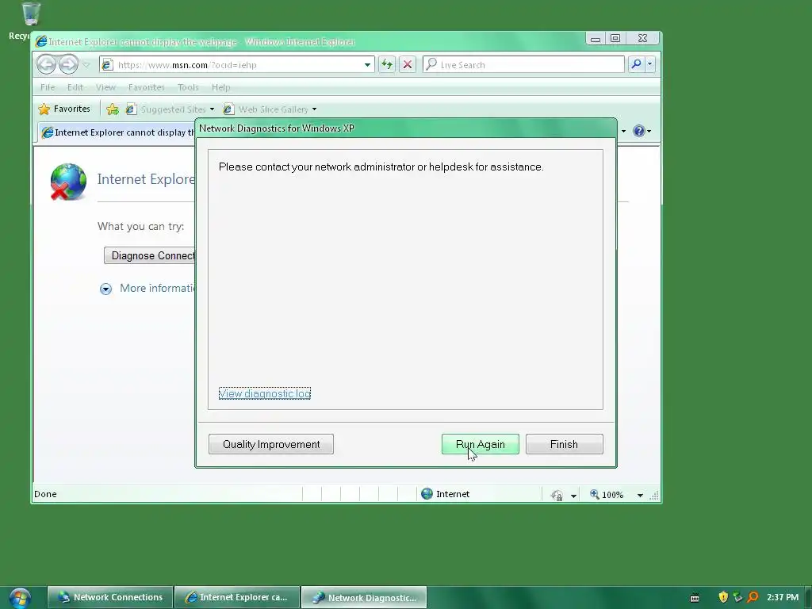Click the 100% zoom level button
Viewport: 812px width, 609px height.
(607, 495)
